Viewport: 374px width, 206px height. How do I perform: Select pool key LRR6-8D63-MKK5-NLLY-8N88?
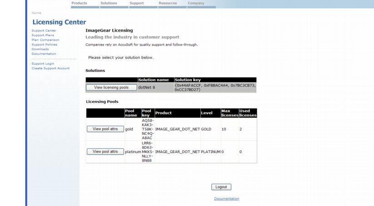pyautogui.click(x=148, y=152)
